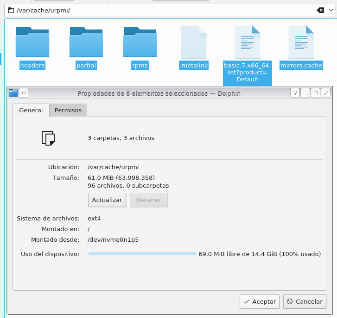337x318 pixels.
Task: Click the device path '/dev/nvme0n1p5'
Action: coord(113,239)
